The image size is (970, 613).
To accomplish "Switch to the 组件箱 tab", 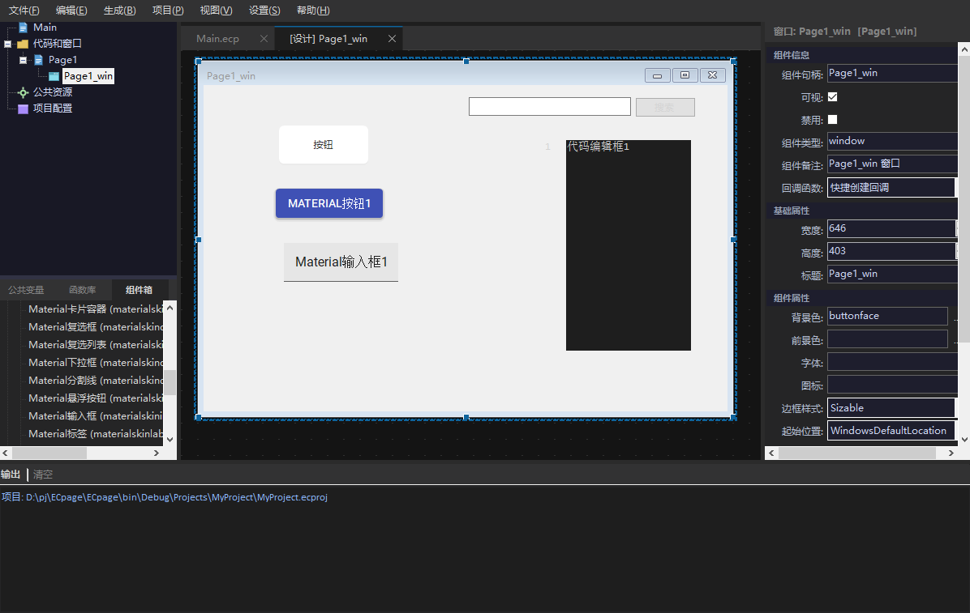I will pos(139,290).
